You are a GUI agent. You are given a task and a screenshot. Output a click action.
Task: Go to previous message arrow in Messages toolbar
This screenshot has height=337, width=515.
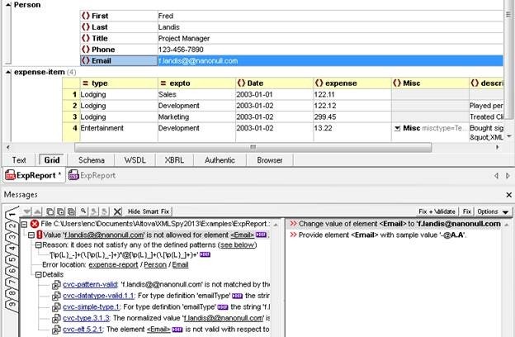(x=37, y=211)
